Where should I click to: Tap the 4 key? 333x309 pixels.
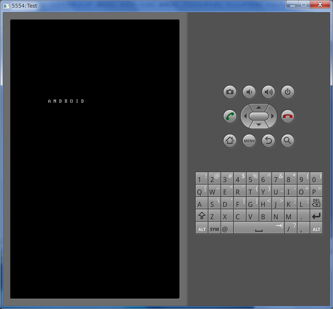click(240, 178)
